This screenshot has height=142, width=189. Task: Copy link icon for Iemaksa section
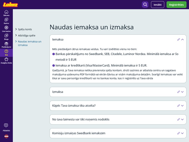178,39
